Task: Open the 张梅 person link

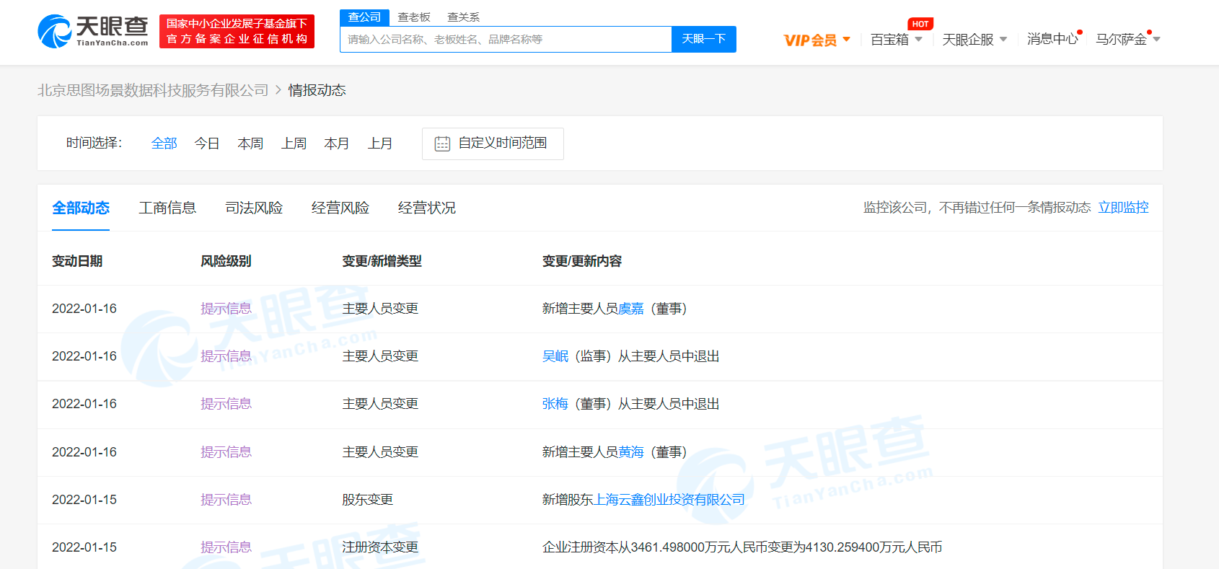Action: (555, 404)
